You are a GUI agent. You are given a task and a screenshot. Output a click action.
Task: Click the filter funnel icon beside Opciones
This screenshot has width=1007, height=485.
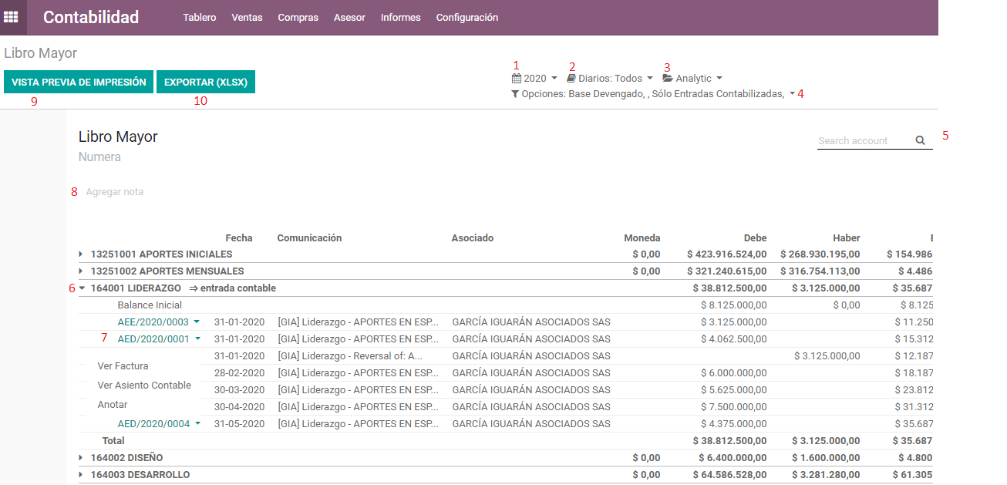[514, 94]
